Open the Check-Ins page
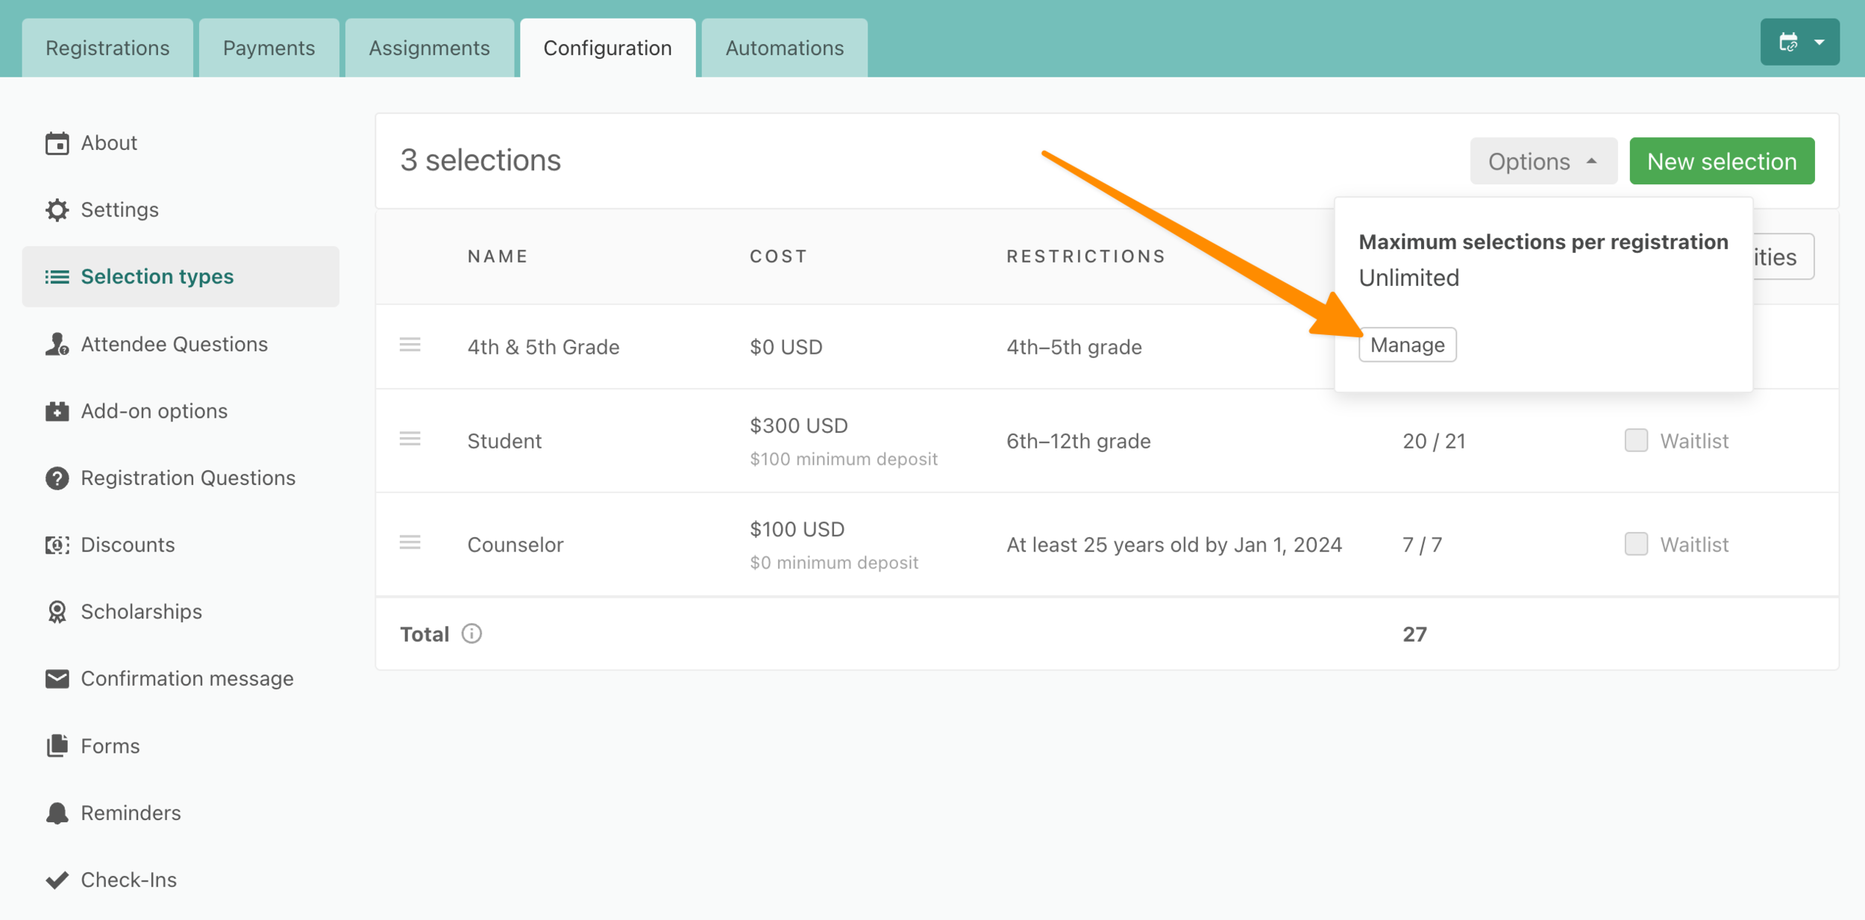The height and width of the screenshot is (920, 1865). tap(181, 880)
